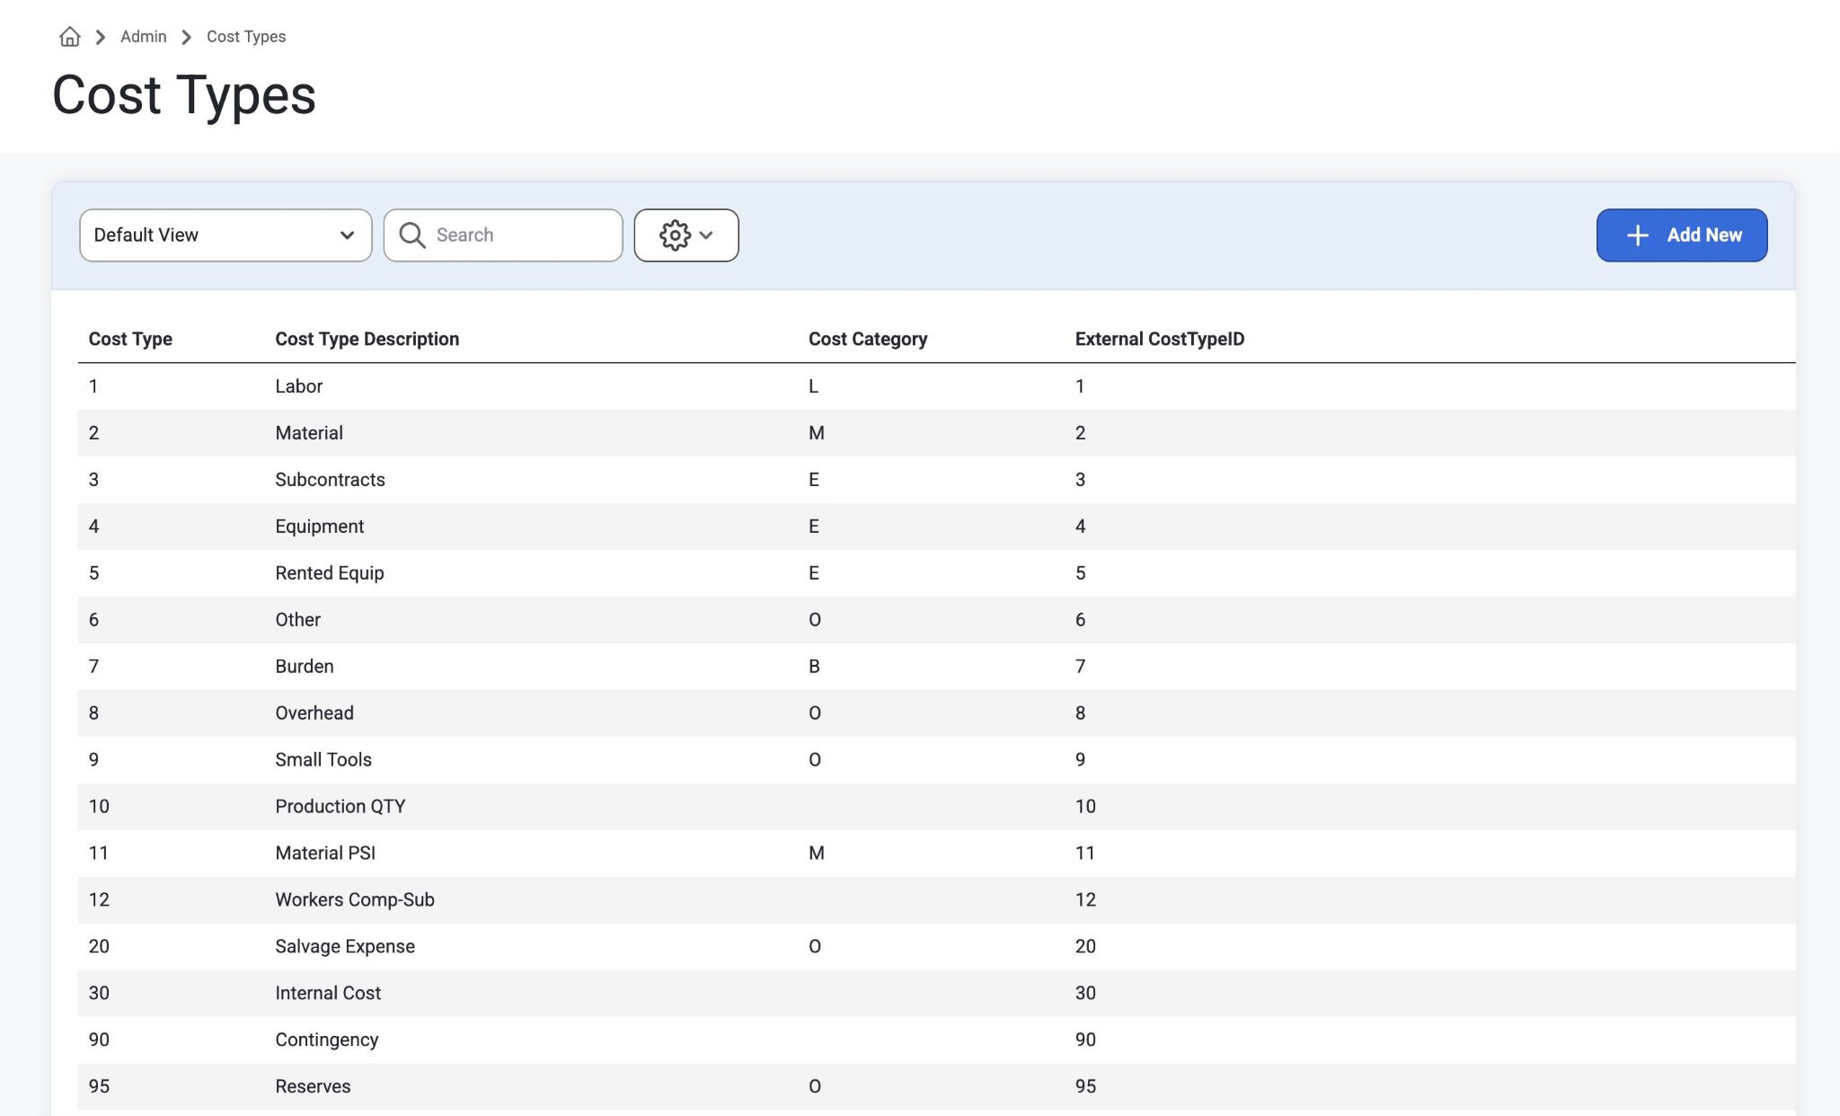Image resolution: width=1840 pixels, height=1116 pixels.
Task: Open the Subcontracts row
Action: pyautogui.click(x=936, y=480)
